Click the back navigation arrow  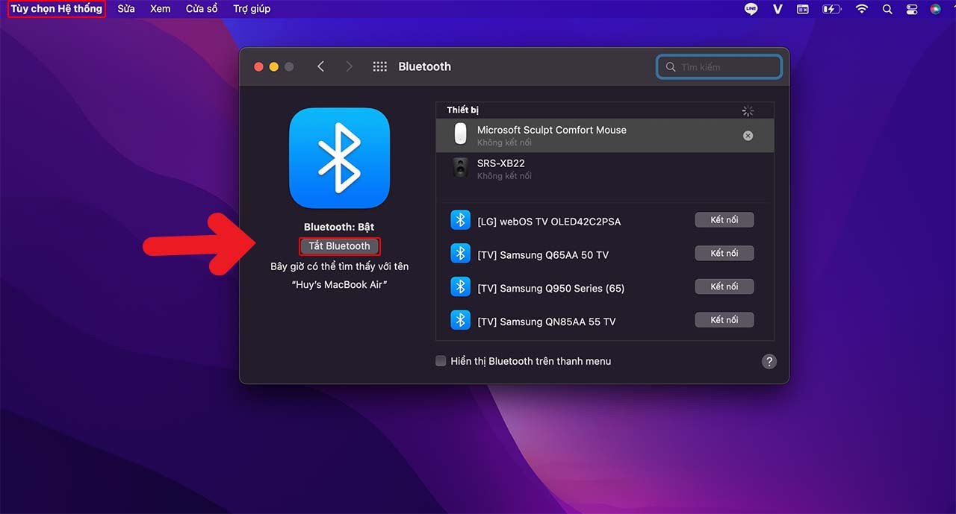click(320, 66)
